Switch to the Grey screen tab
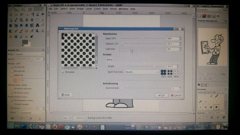The width and height of the screenshot is (240, 135). (x=109, y=60)
